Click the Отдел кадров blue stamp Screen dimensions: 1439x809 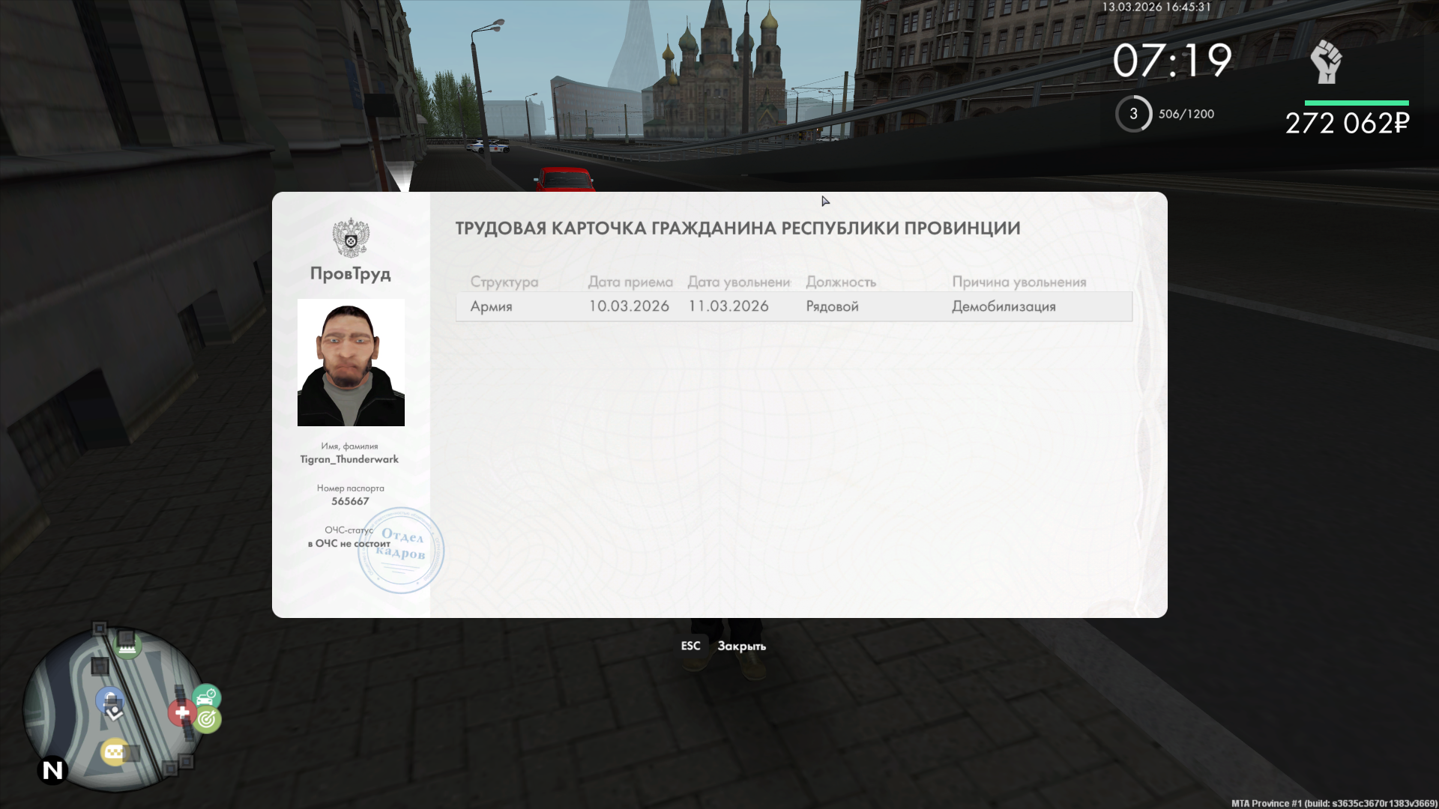point(402,551)
